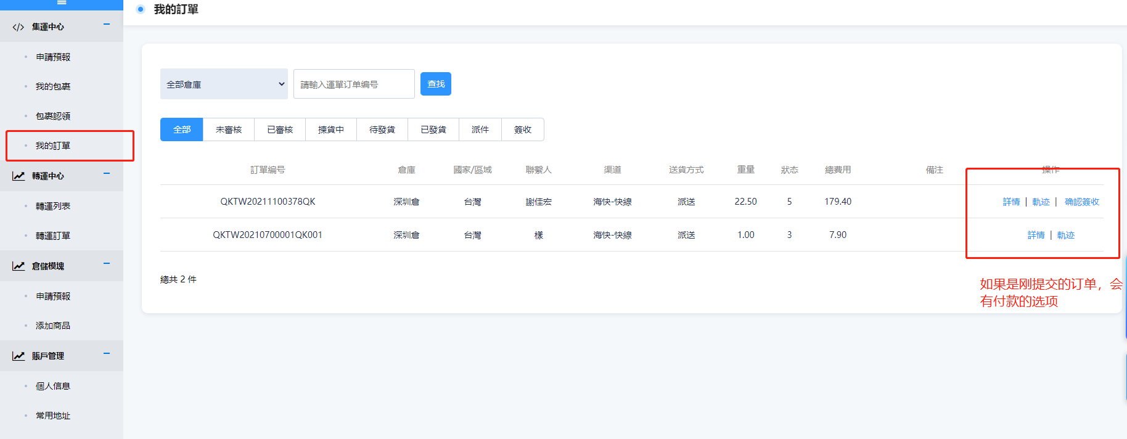Collapse the 轉運中心 section using minus icon
1127x439 pixels.
point(107,174)
